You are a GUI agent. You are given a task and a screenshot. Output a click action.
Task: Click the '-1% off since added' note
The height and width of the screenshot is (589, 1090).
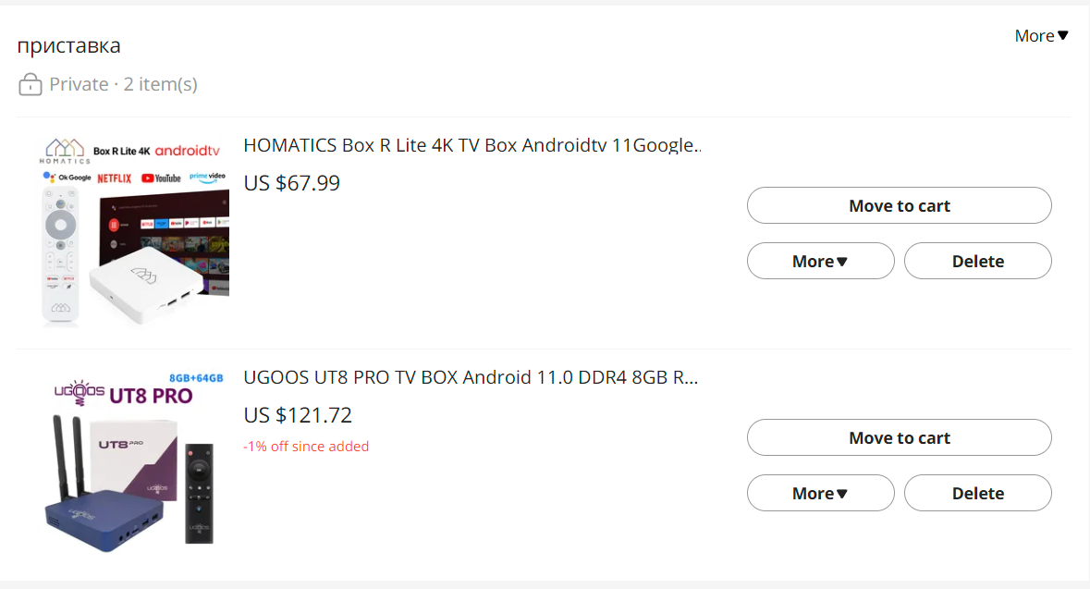click(306, 447)
